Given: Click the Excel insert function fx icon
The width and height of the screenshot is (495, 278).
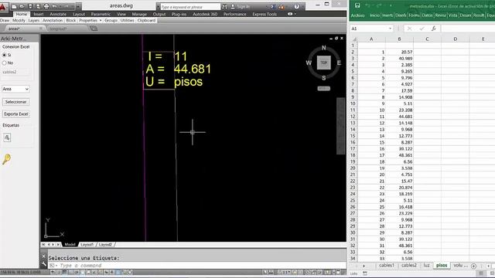Looking at the screenshot, I should tap(434, 29).
